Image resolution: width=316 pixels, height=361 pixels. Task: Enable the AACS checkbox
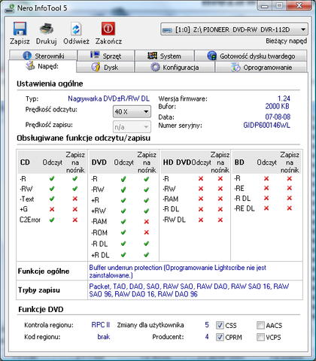(x=260, y=326)
